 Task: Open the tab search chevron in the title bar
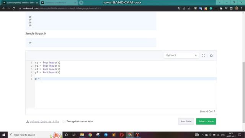[x=219, y=3]
